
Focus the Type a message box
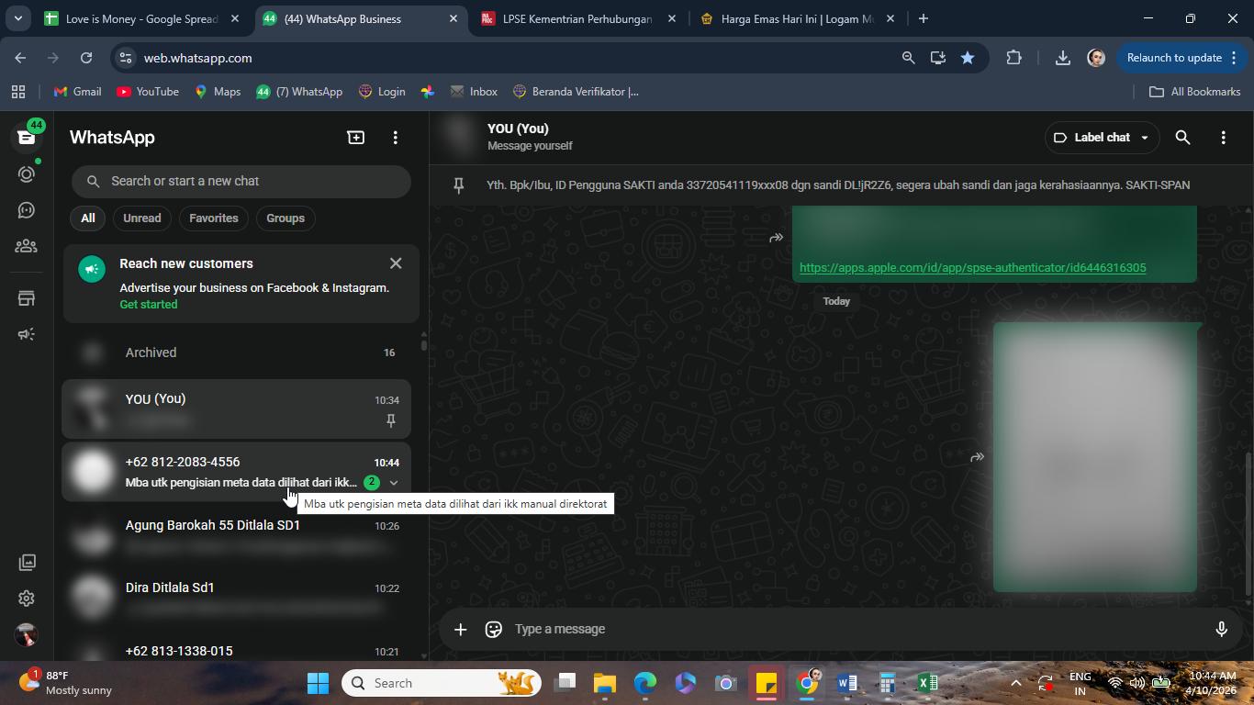click(x=854, y=629)
